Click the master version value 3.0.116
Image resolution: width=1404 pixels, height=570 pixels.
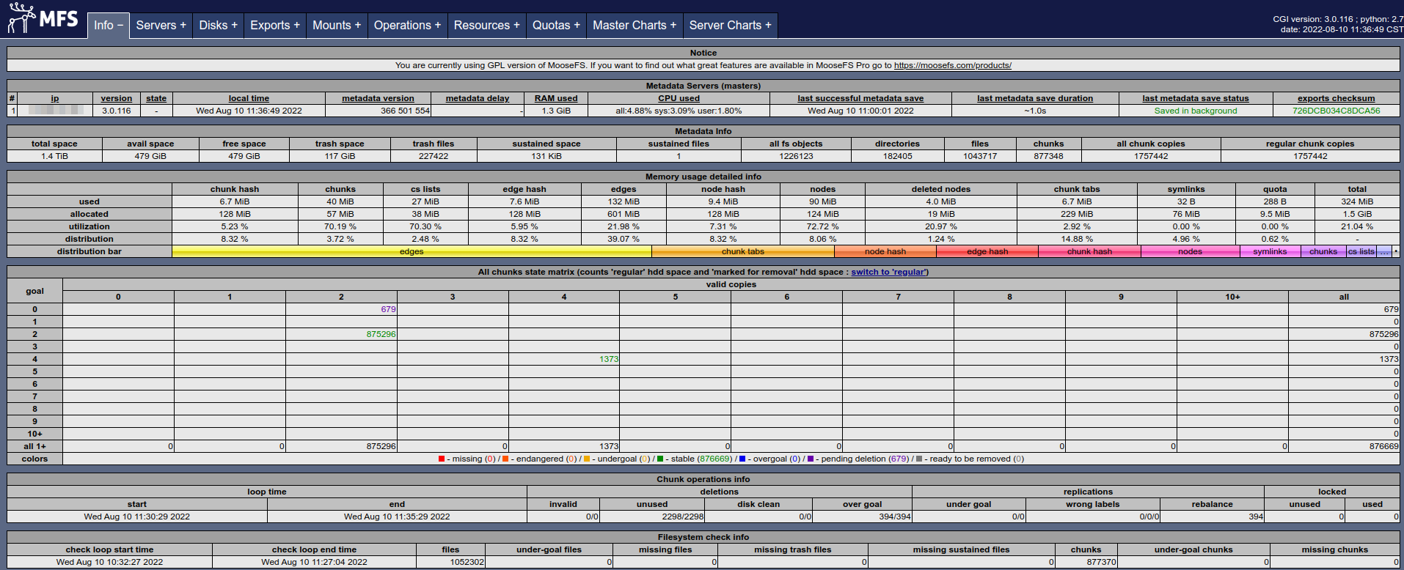[x=117, y=111]
